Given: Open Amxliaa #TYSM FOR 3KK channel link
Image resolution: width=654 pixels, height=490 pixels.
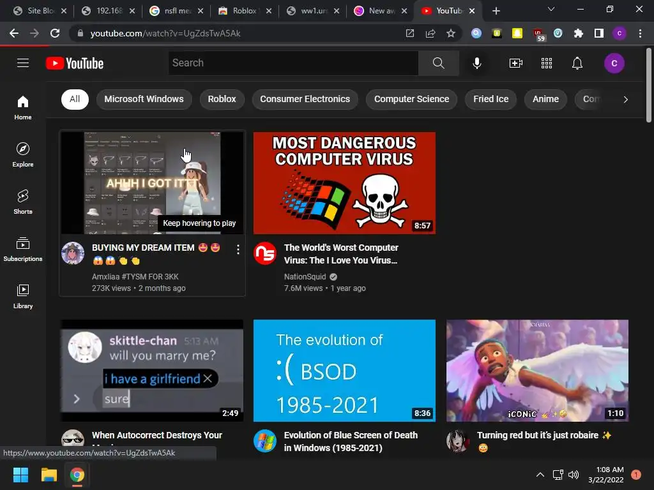Looking at the screenshot, I should click(x=135, y=277).
